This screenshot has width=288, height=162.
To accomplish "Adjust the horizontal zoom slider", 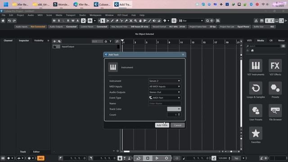I will click(x=231, y=152).
